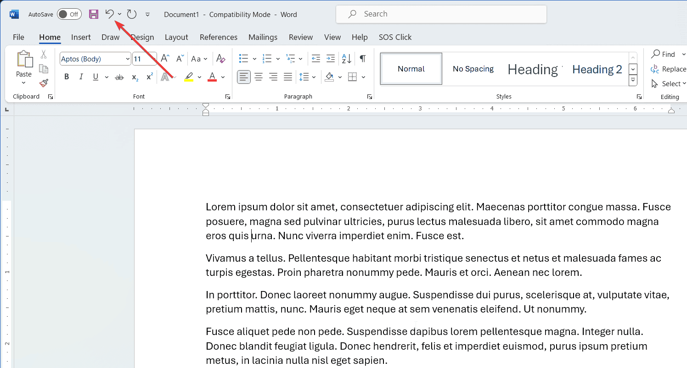
Task: Apply the Heading 2 style
Action: click(597, 69)
